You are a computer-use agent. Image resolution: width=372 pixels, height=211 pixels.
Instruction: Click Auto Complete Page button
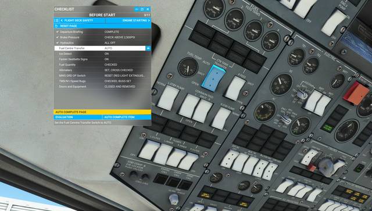point(102,112)
